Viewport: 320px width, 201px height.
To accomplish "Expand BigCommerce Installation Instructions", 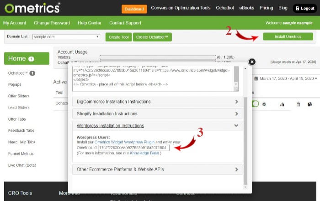I will coord(158,102).
